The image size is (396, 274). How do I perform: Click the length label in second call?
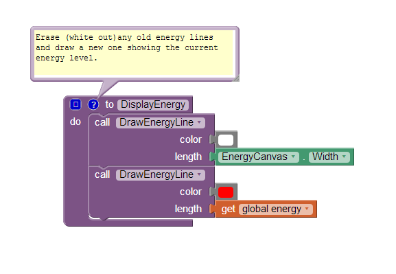click(189, 209)
